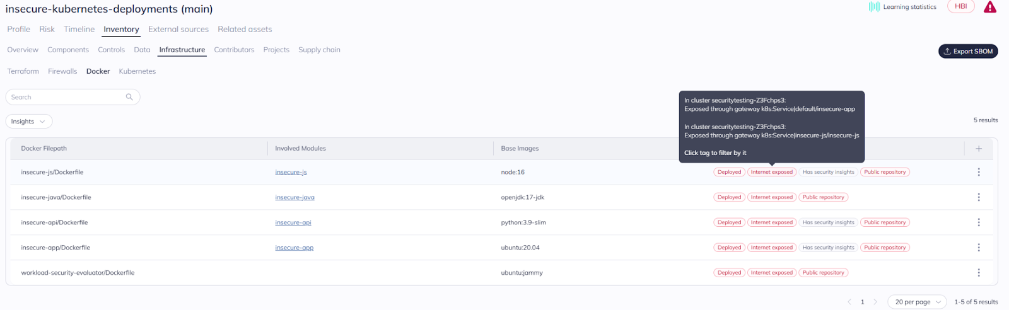This screenshot has height=310, width=1009.
Task: Open the 20 per page dropdown
Action: click(917, 302)
